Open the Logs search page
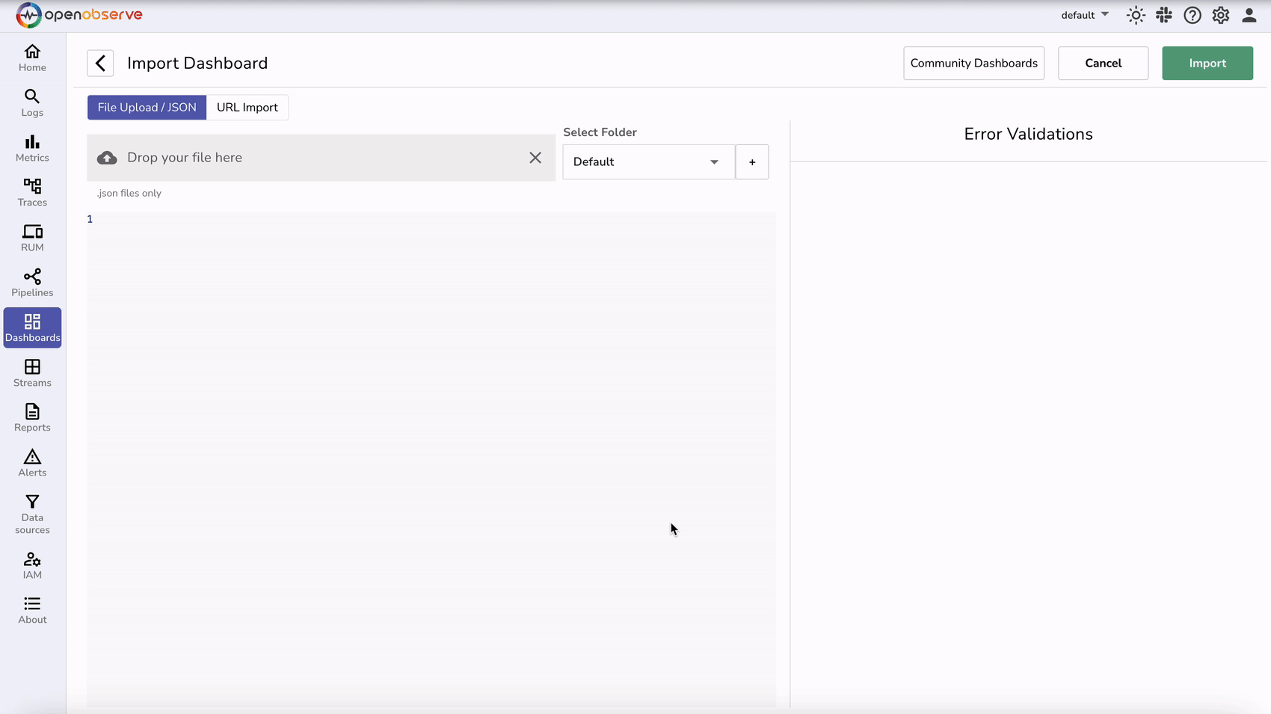This screenshot has height=714, width=1271. [32, 103]
